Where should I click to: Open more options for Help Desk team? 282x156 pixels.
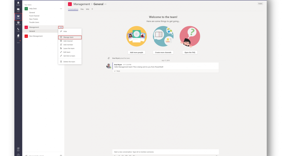61,9
